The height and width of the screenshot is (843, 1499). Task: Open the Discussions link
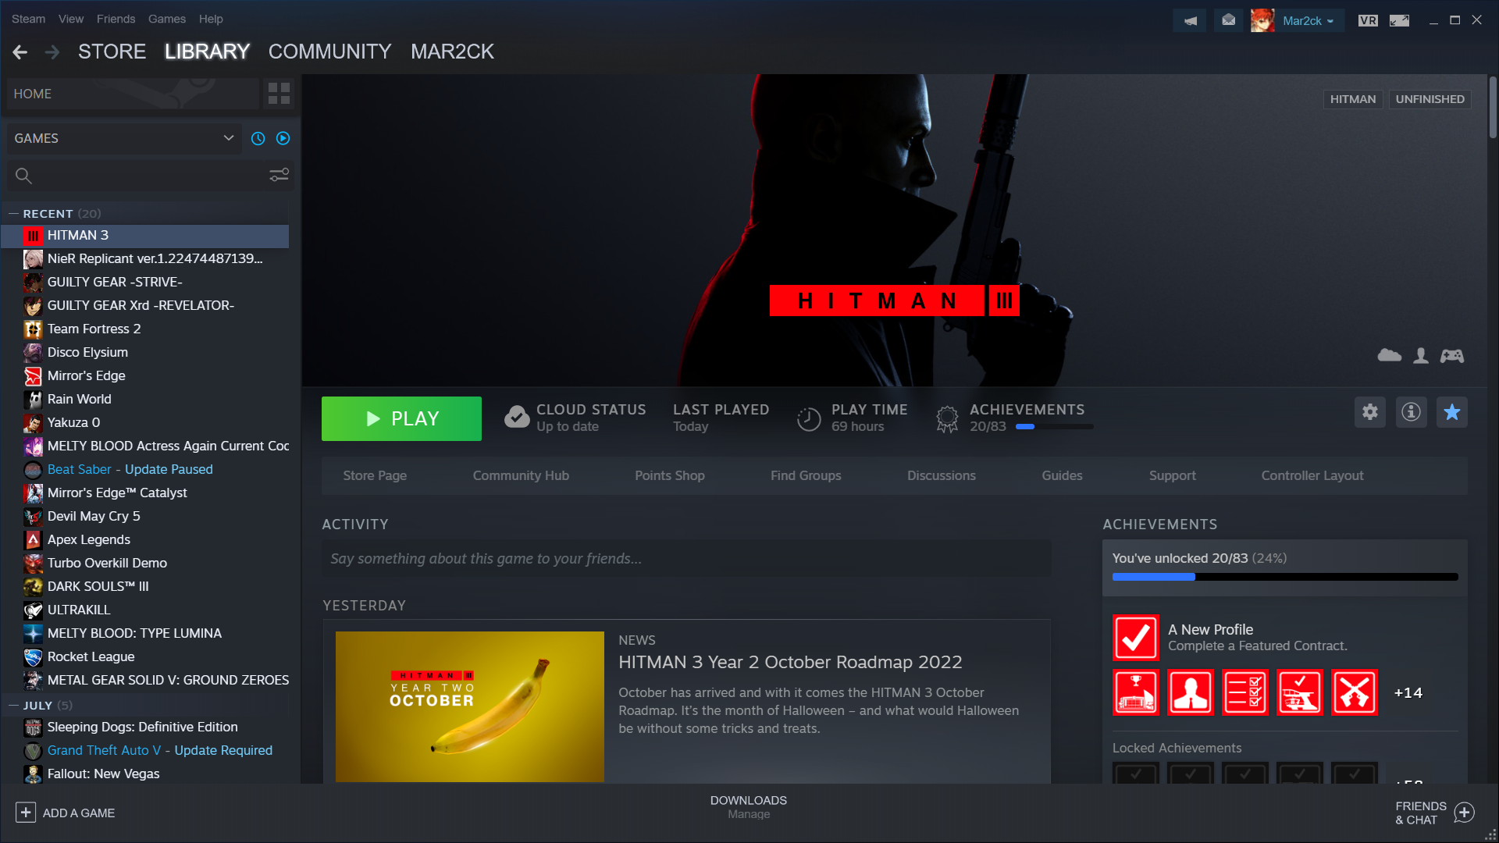[942, 475]
